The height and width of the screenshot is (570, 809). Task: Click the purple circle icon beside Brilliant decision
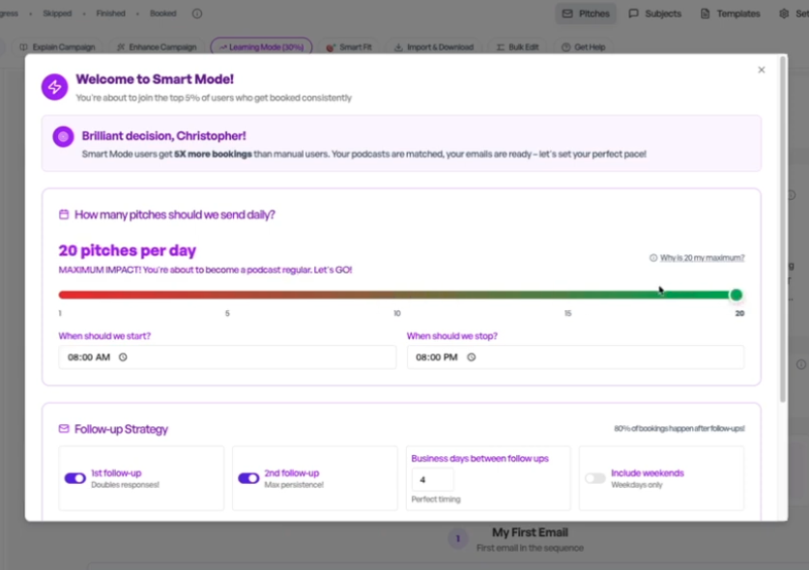[x=63, y=136]
